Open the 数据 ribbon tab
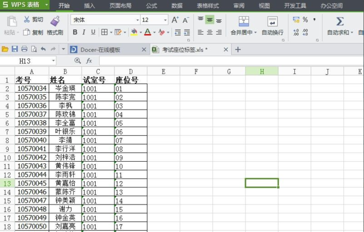 [177, 5]
